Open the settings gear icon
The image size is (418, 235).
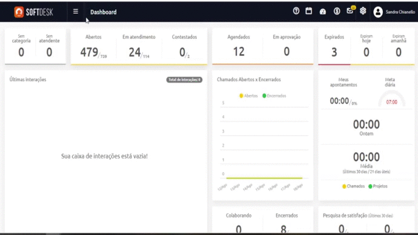363,11
